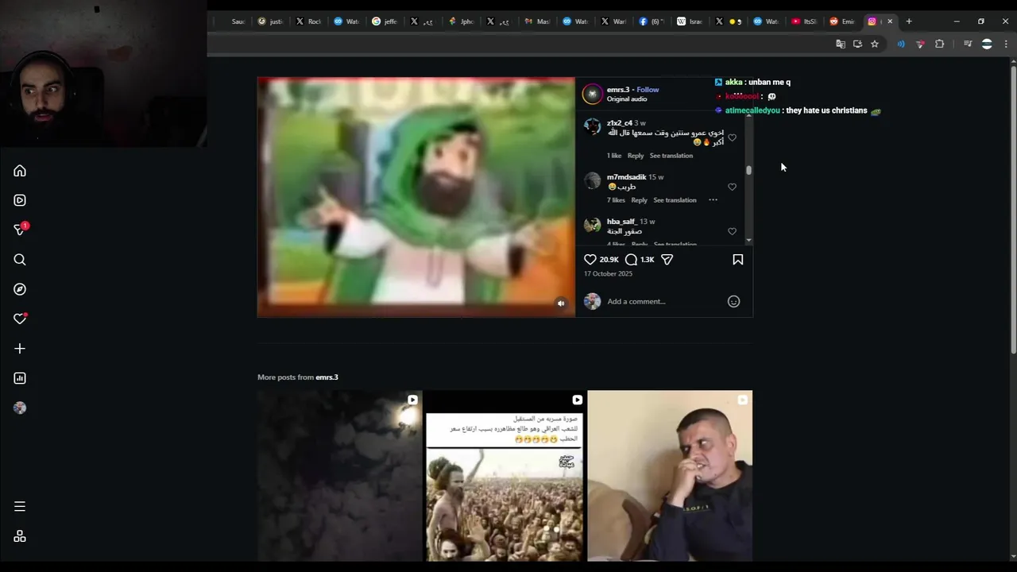Open options dots on m7mdsadik's comment
The height and width of the screenshot is (572, 1017).
[713, 200]
